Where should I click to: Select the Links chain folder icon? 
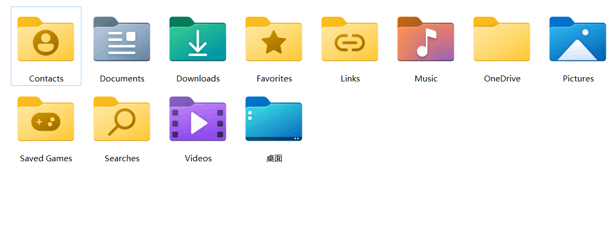point(350,39)
